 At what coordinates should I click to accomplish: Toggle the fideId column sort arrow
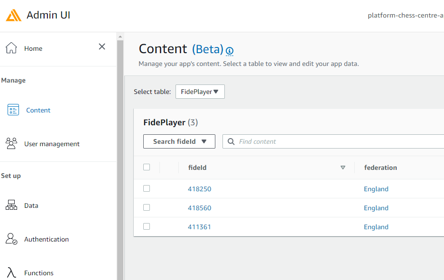click(342, 168)
